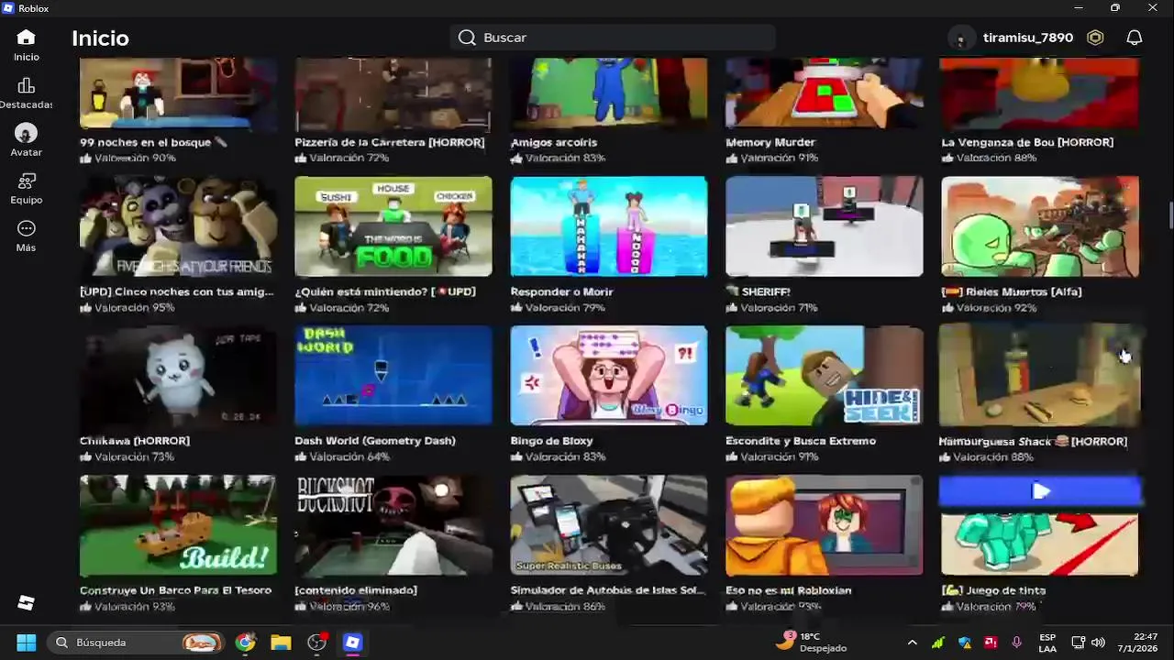Open the circular recorder app with red badge on taskbar
The height and width of the screenshot is (660, 1174).
[316, 643]
